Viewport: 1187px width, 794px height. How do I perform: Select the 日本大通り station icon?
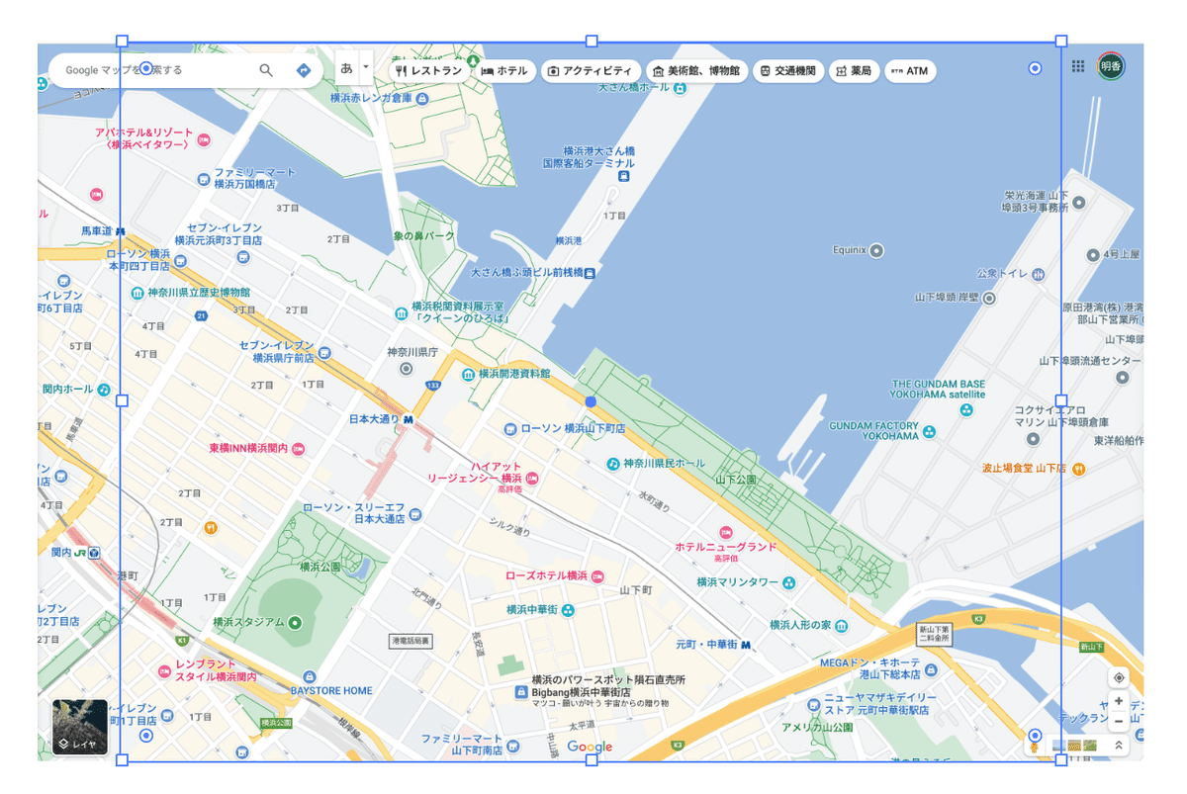[x=408, y=419]
